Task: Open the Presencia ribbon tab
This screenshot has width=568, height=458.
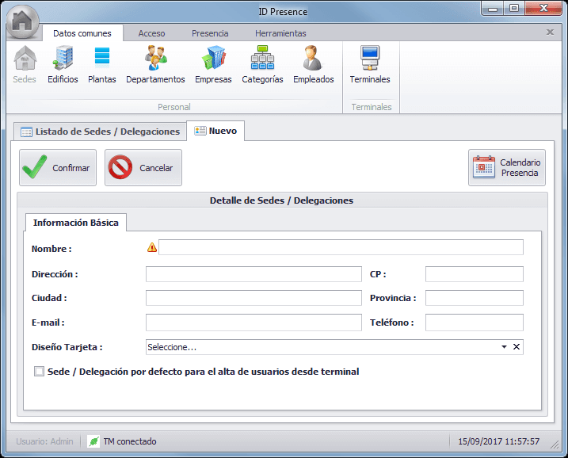Action: coord(210,33)
